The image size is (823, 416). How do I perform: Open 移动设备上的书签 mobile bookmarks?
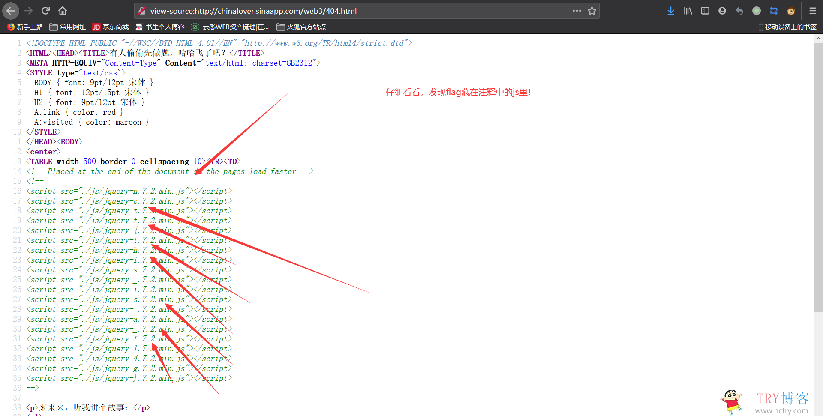788,27
